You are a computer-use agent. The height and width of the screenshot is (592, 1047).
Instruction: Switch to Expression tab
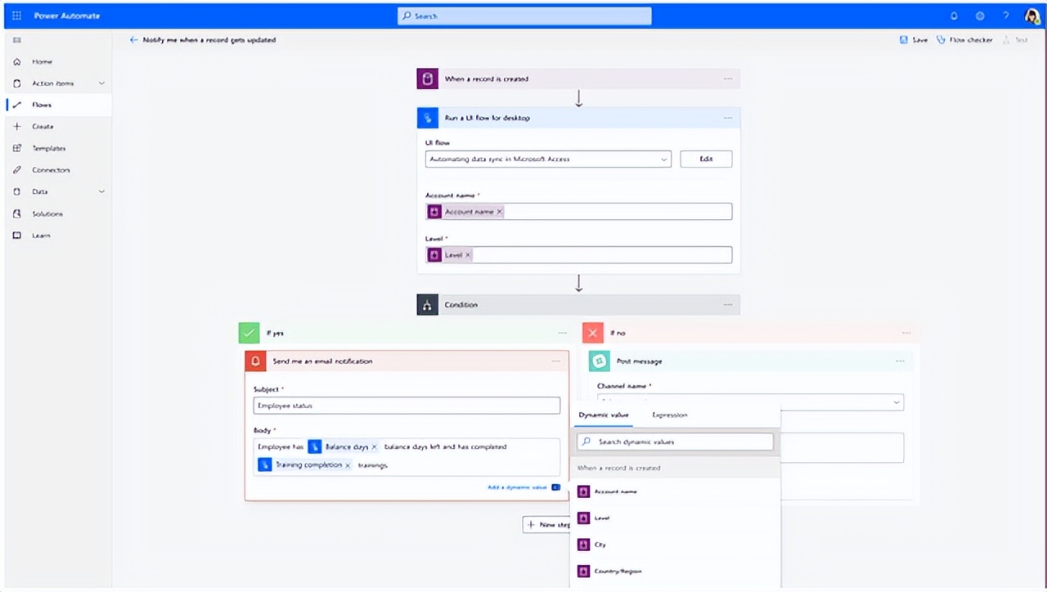[670, 415]
